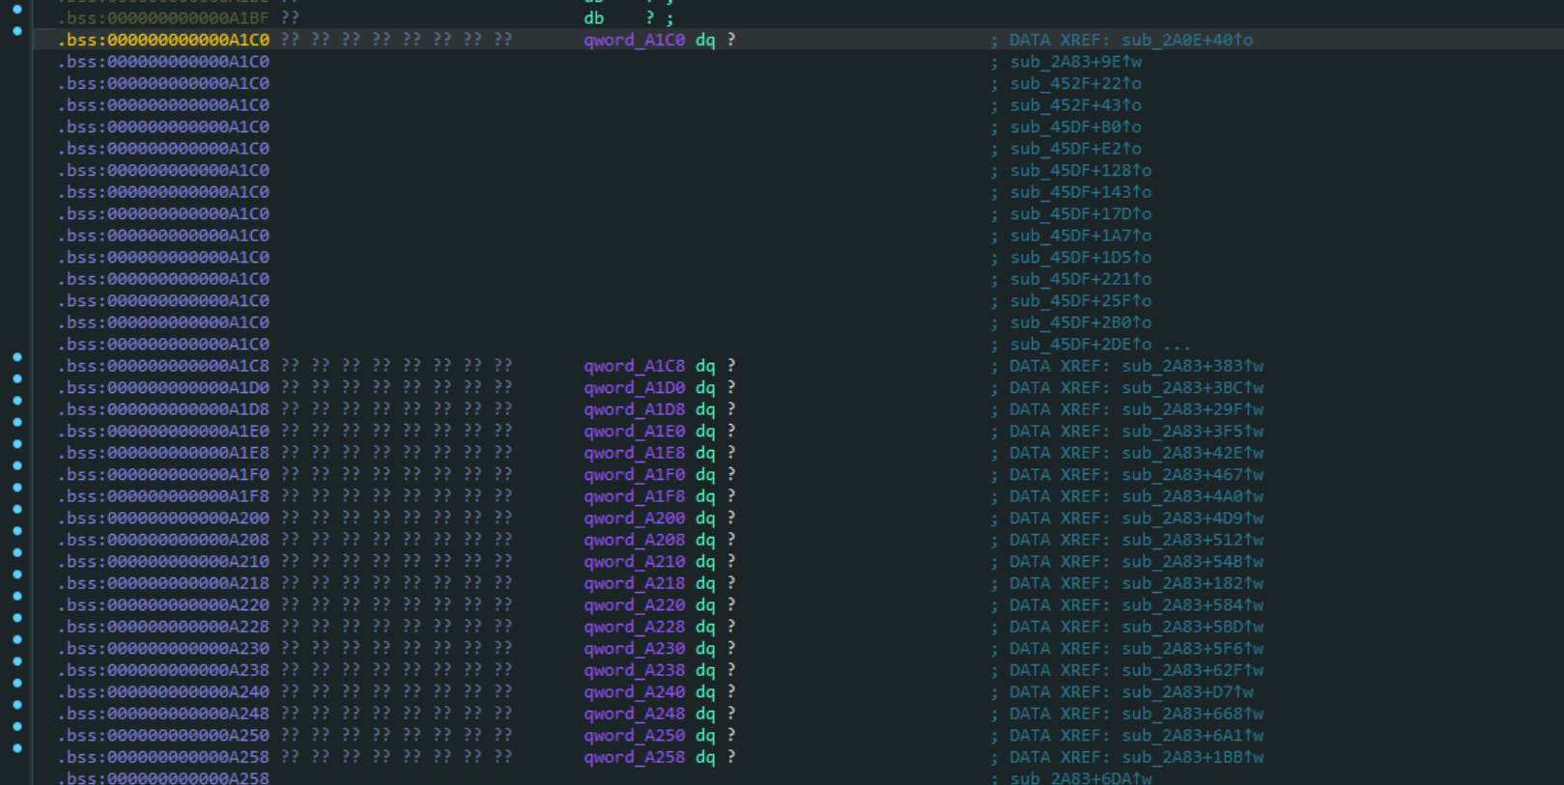The width and height of the screenshot is (1564, 785).
Task: Select the qword_A1F0 variable name
Action: [634, 474]
